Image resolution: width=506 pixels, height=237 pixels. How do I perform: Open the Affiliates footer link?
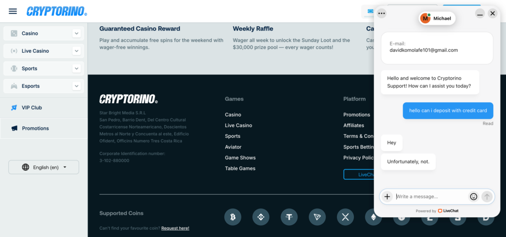[x=354, y=125]
